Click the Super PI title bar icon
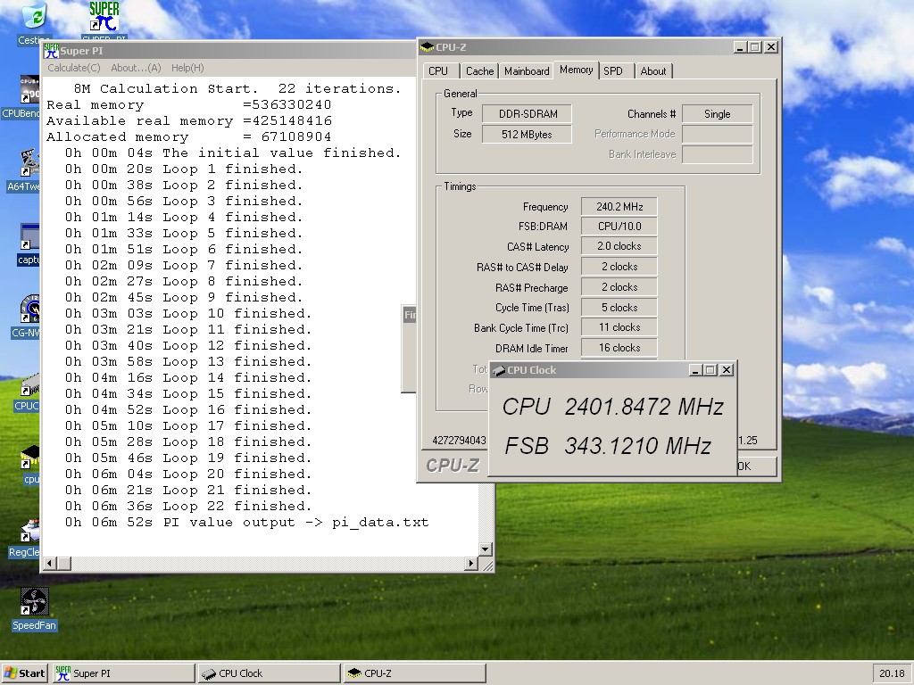This screenshot has height=685, width=914. pyautogui.click(x=50, y=51)
